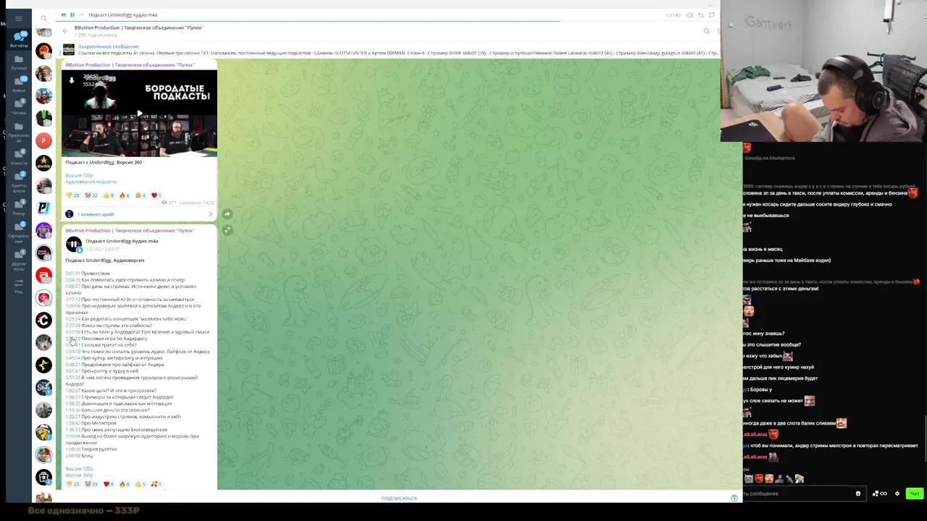This screenshot has width=927, height=521.
Task: Click the thumbs-down reaction with 23 on video post
Action: [72, 195]
